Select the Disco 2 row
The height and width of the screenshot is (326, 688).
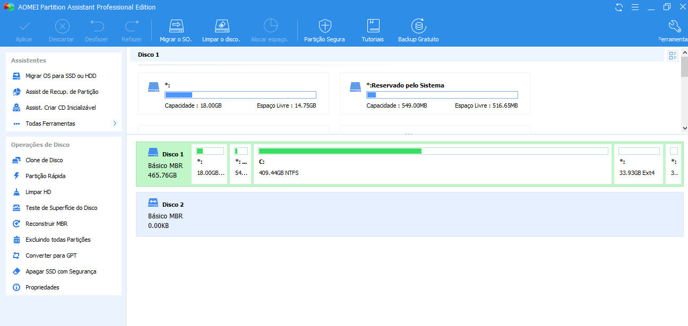click(x=409, y=214)
